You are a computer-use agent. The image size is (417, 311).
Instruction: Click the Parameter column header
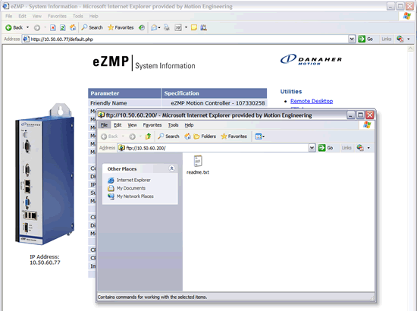(x=125, y=93)
